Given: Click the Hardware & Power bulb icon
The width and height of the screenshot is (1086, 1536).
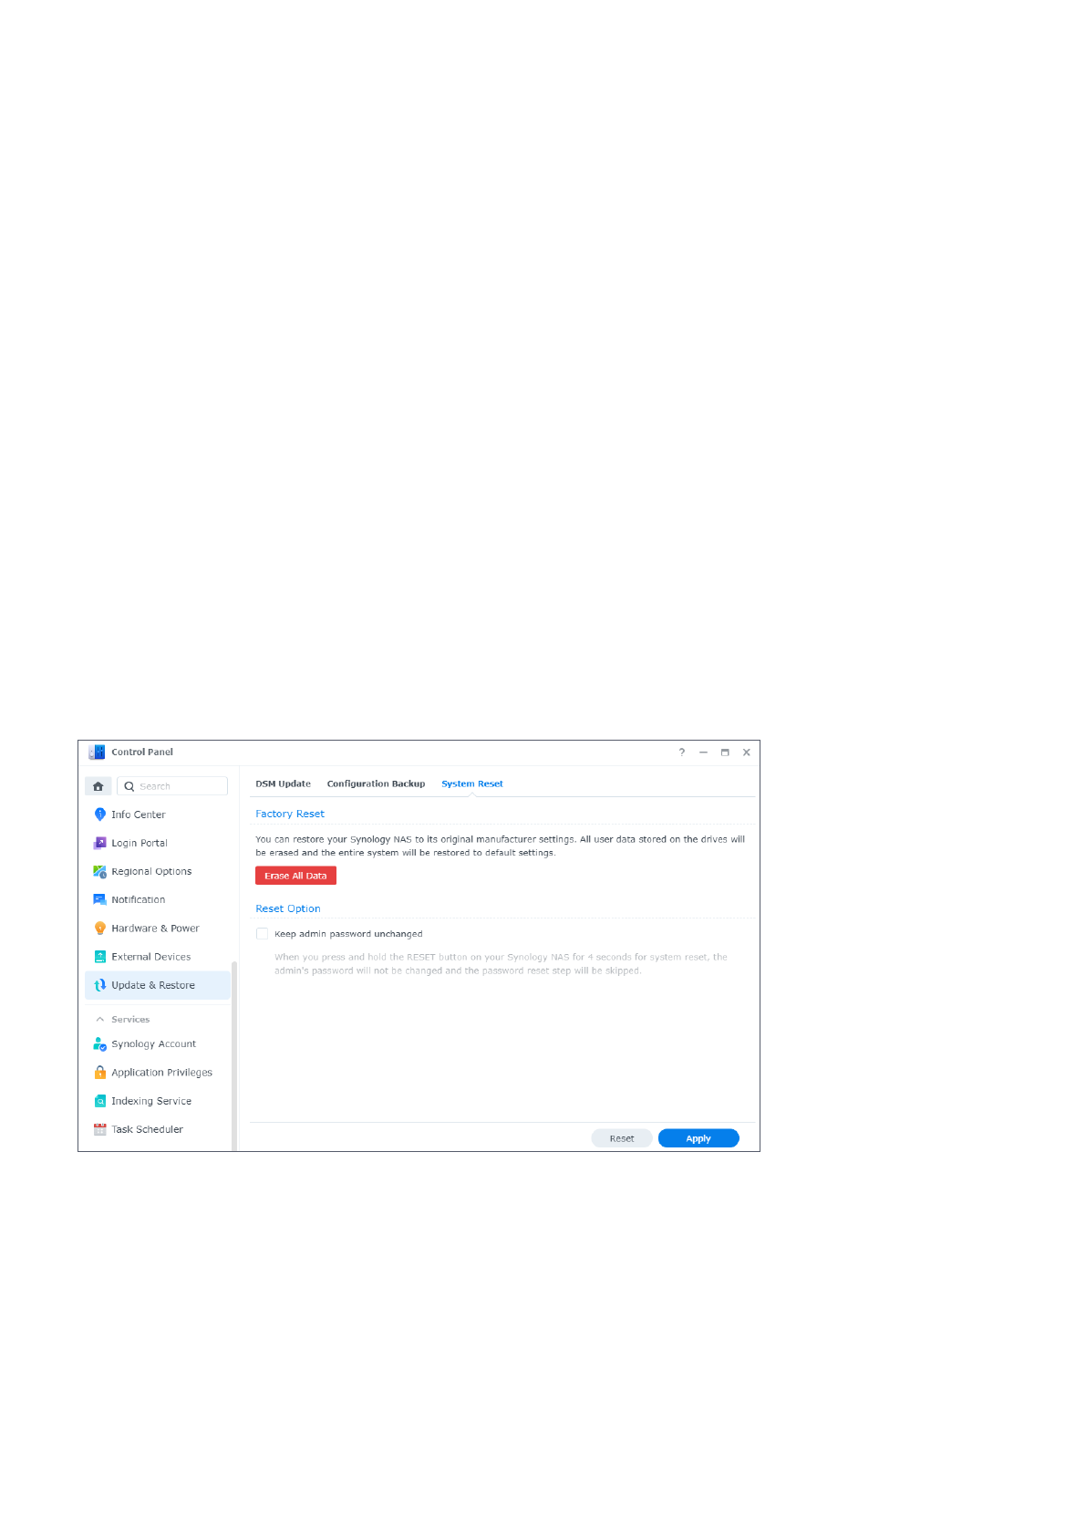Looking at the screenshot, I should (100, 928).
